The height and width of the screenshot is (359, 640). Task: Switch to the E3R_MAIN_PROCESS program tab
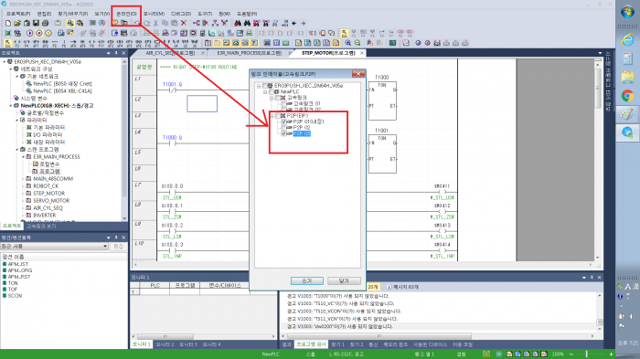249,53
